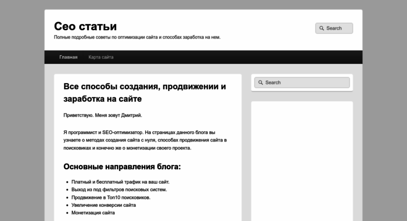Click list item Монетизация сайта
The height and width of the screenshot is (221, 407).
click(93, 213)
